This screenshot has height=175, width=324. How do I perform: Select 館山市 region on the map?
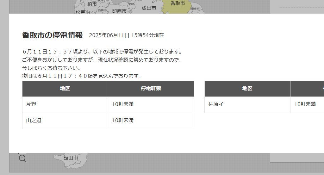(x=71, y=158)
